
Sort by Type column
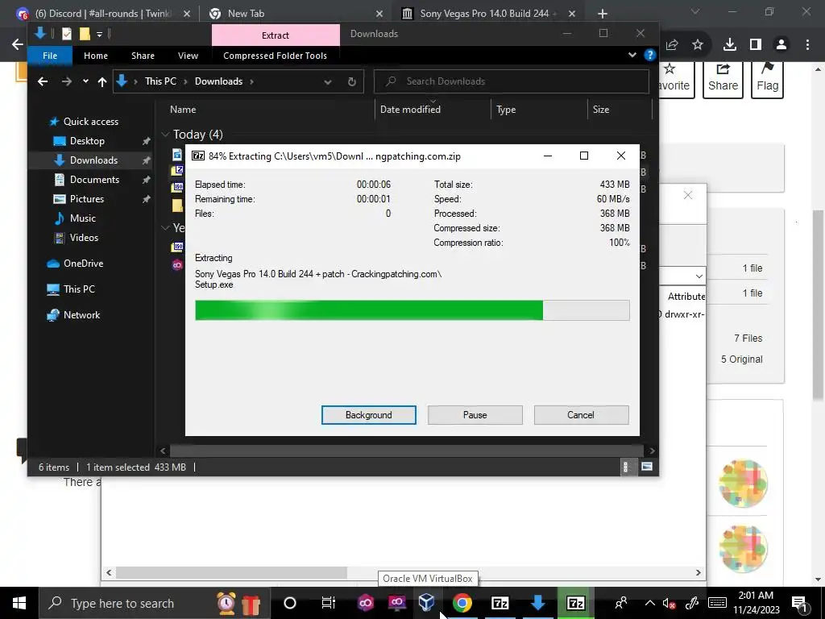(x=506, y=110)
